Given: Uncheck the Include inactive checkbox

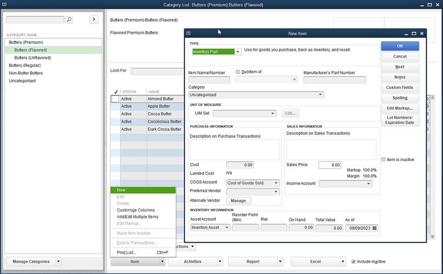Looking at the screenshot, I should tap(354, 262).
